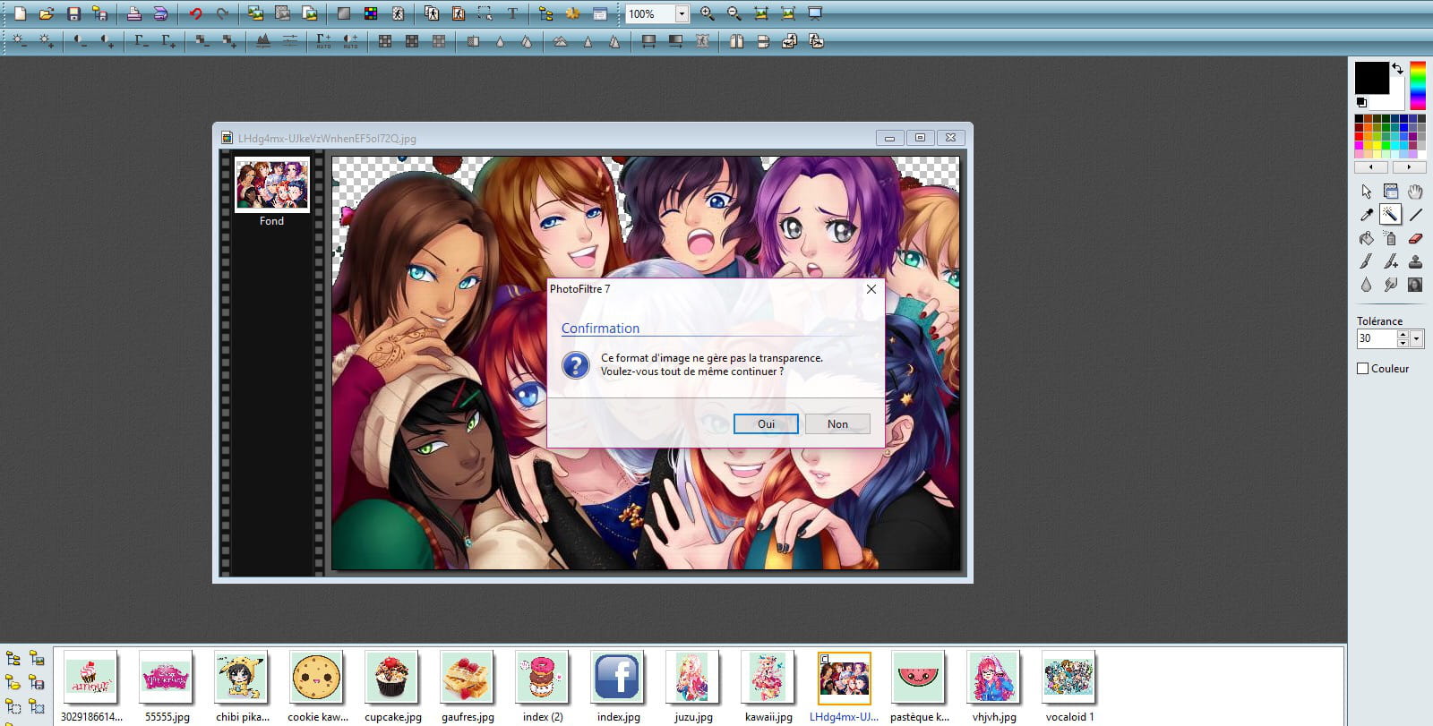Click the Zoom in magnifier
This screenshot has height=726, width=1433.
[x=708, y=13]
